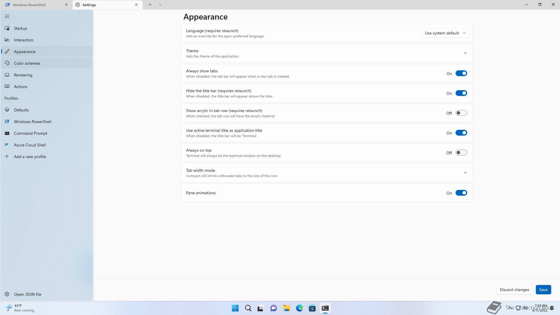Image resolution: width=560 pixels, height=315 pixels.
Task: Open the new tab dropdown arrow
Action: 160,5
